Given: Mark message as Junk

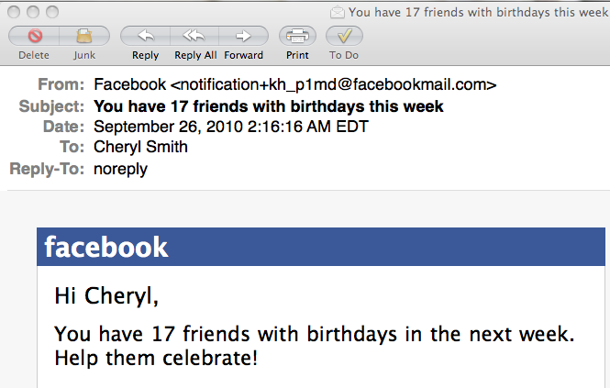Looking at the screenshot, I should tap(84, 37).
